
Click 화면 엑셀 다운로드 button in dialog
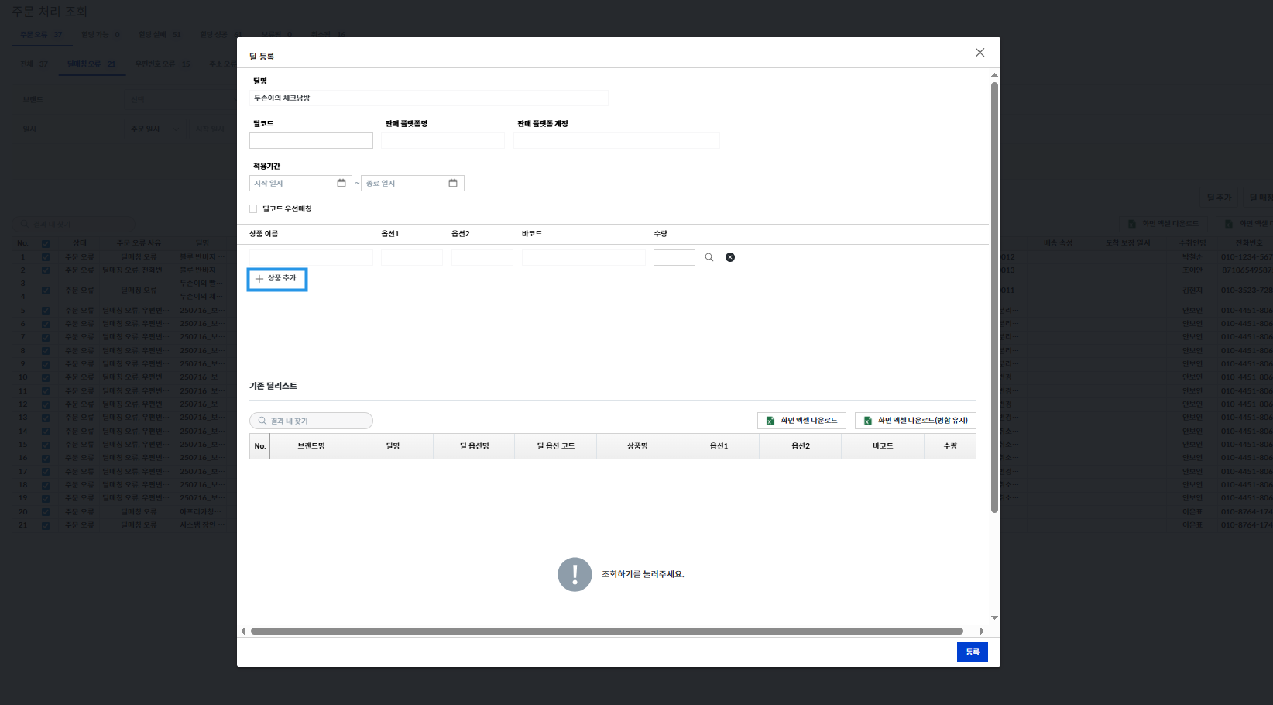click(801, 421)
